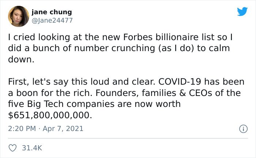Click the word Forbes in the tweet

pos(138,37)
